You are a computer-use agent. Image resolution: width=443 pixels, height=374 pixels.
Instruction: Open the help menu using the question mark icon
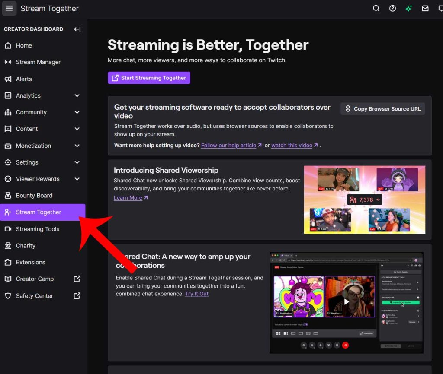[x=392, y=8]
